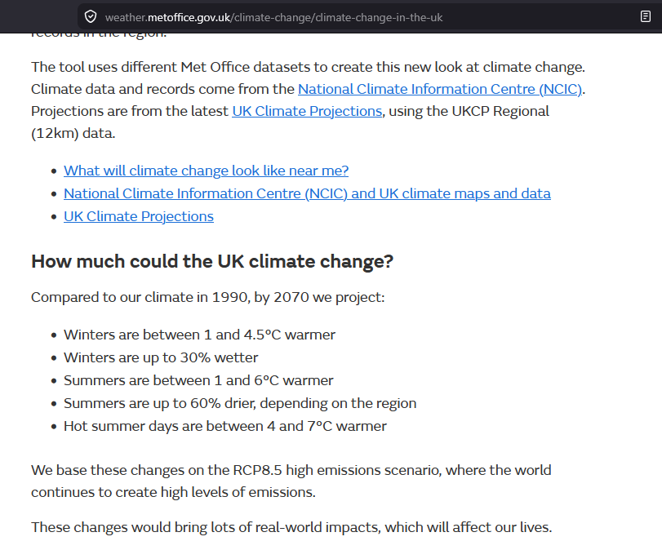662x550 pixels.
Task: Open UK Climate Projections bullet list link
Action: pyautogui.click(x=139, y=216)
